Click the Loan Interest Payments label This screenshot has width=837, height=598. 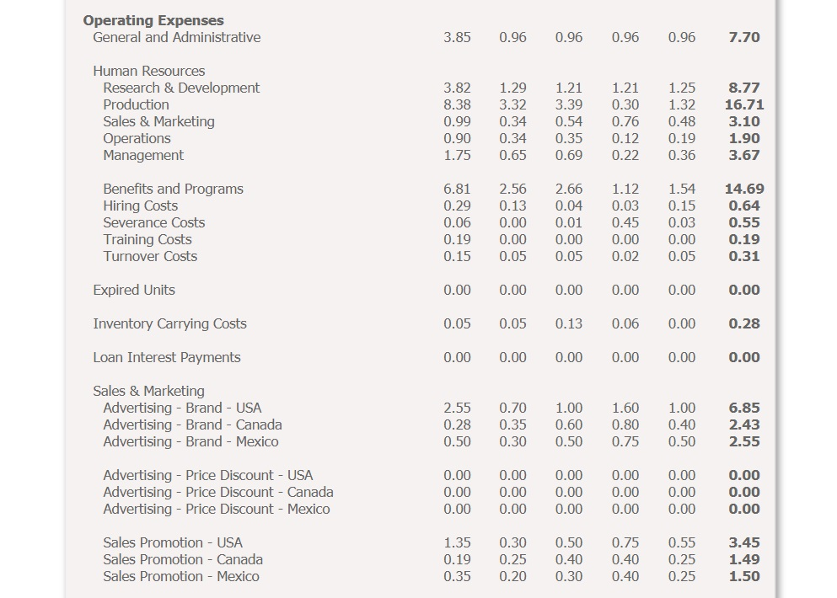point(166,357)
